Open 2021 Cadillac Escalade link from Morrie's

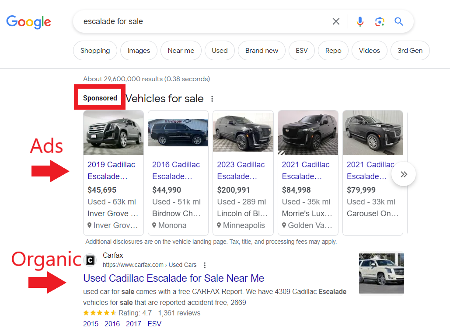306,170
